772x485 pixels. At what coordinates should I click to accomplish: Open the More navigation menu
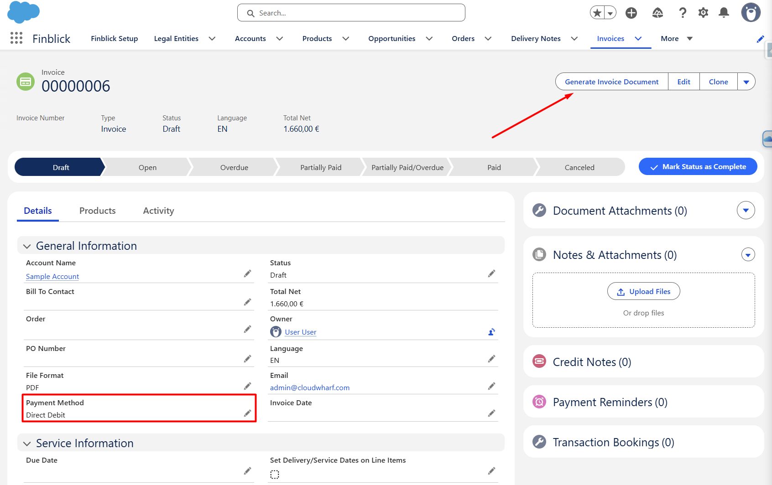[x=677, y=39]
